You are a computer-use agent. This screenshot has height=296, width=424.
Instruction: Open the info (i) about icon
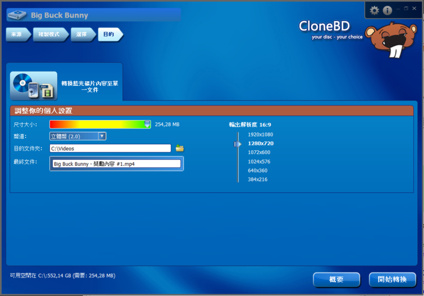387,11
